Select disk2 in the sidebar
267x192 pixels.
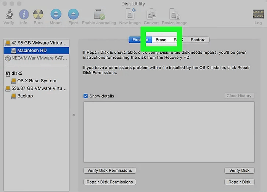(36, 73)
